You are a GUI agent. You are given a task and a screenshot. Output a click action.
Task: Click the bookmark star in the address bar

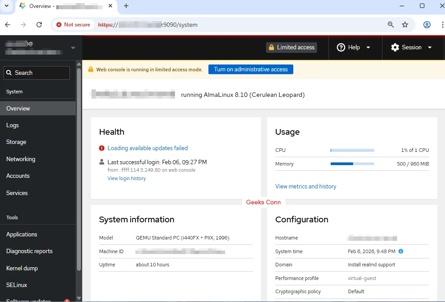click(x=405, y=25)
